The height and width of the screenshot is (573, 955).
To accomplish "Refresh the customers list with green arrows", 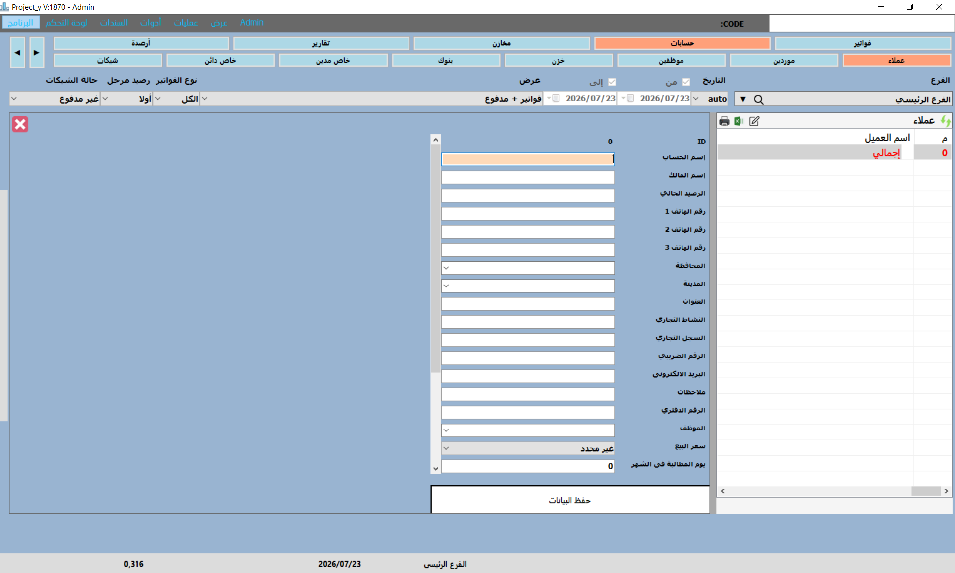I will pos(945,121).
